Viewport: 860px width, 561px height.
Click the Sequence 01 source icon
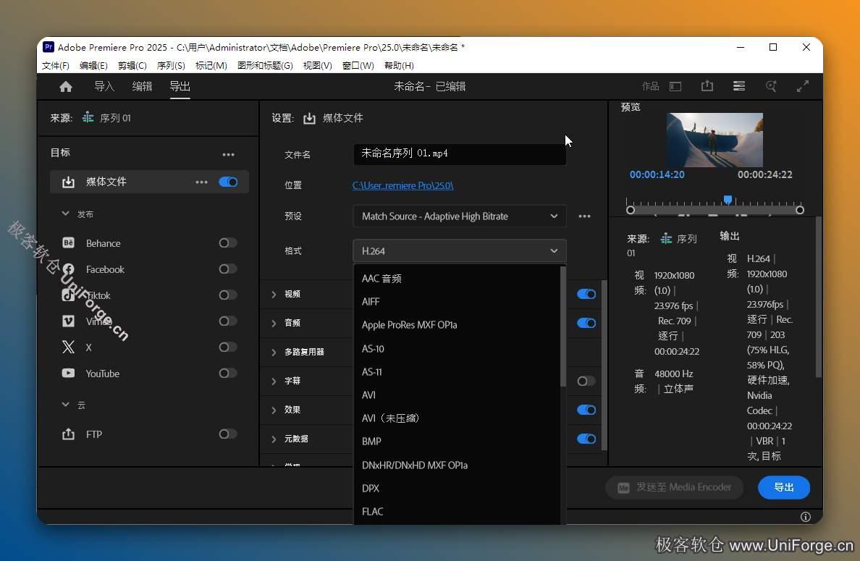88,117
